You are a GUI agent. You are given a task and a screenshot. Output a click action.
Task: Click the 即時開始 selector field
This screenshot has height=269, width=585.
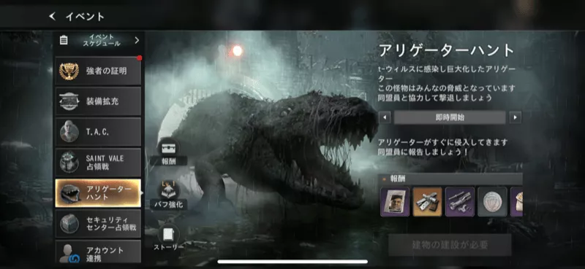click(x=450, y=117)
